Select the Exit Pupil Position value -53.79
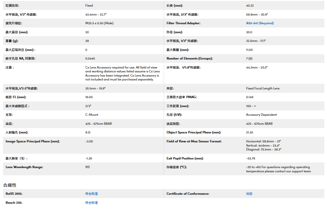 [x=251, y=159]
